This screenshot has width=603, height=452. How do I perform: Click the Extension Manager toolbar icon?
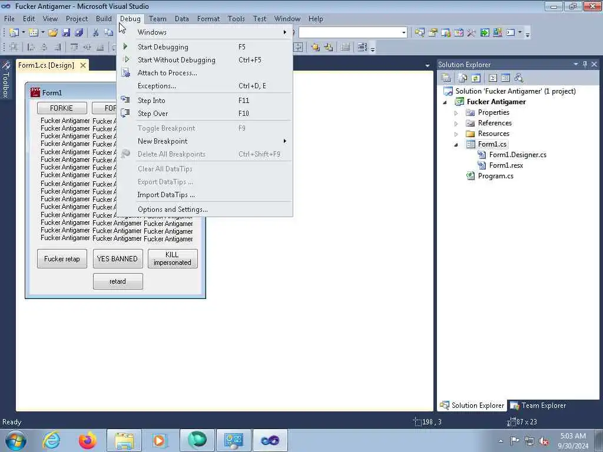pyautogui.click(x=498, y=33)
